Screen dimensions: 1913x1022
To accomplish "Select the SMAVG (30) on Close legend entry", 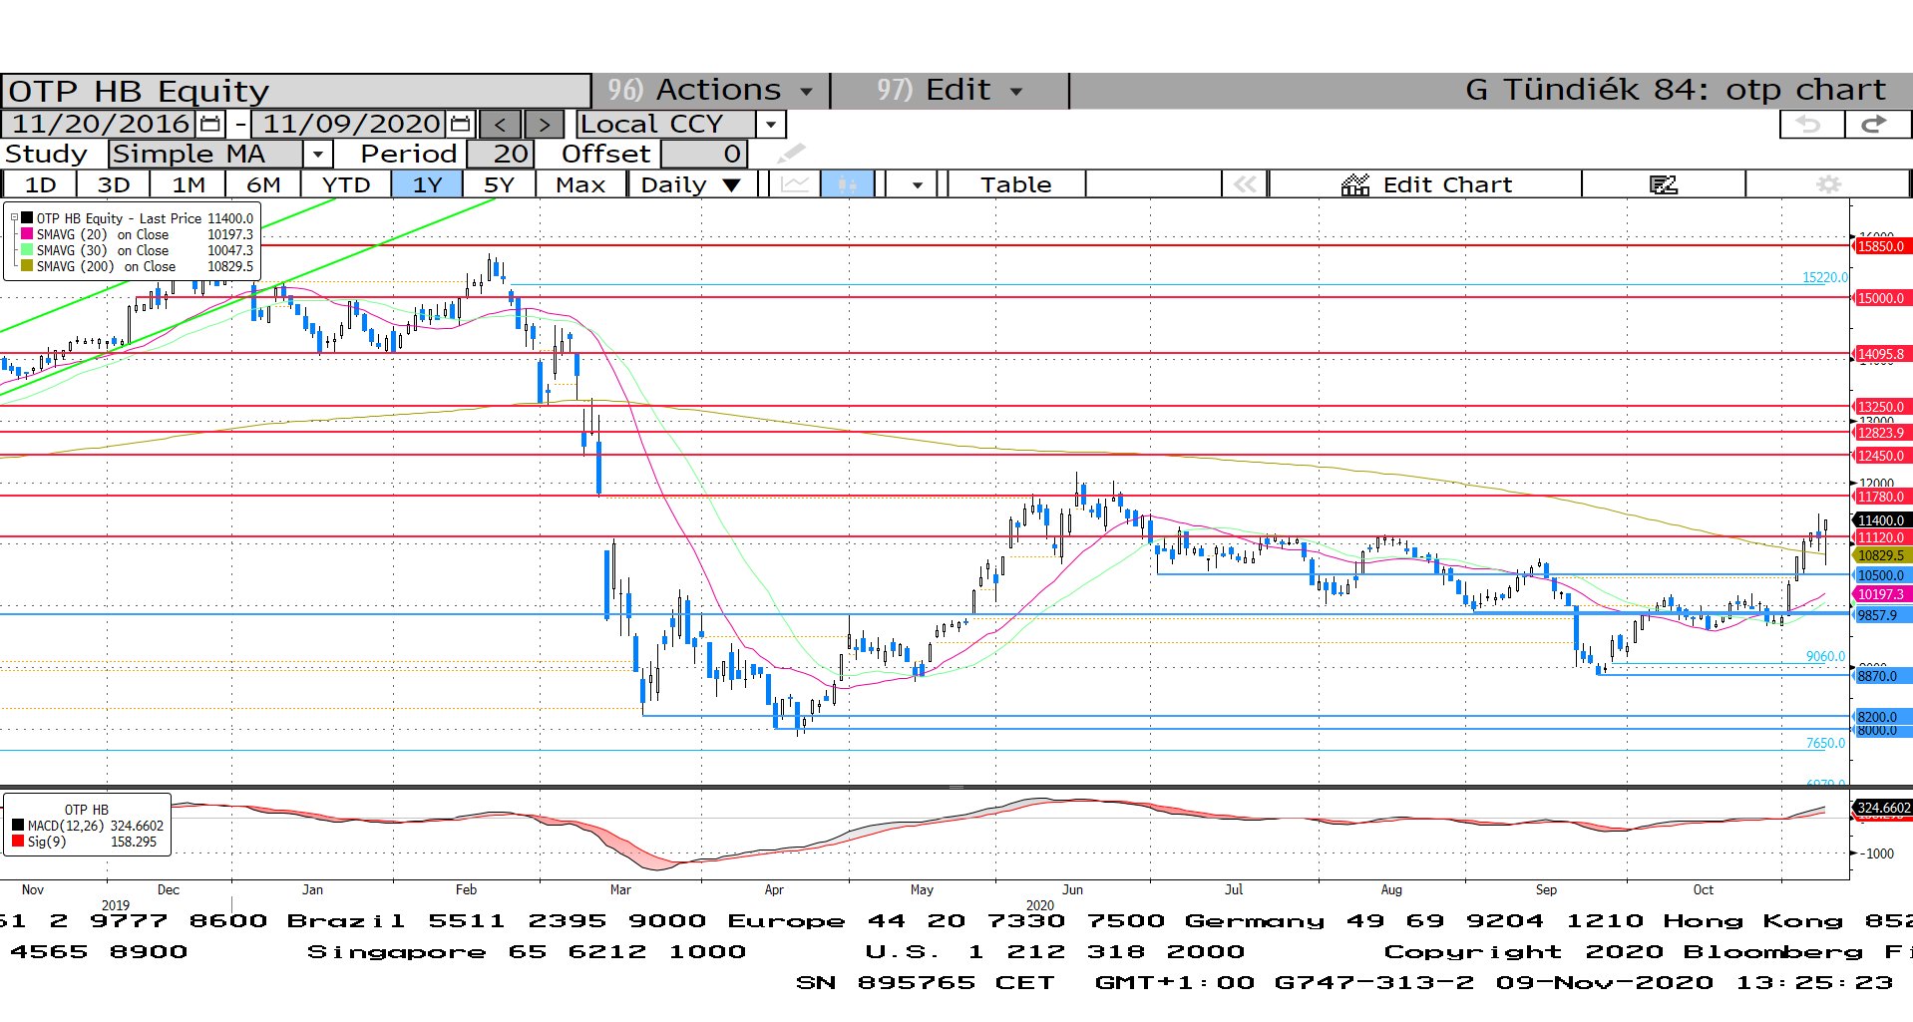I will [x=137, y=250].
